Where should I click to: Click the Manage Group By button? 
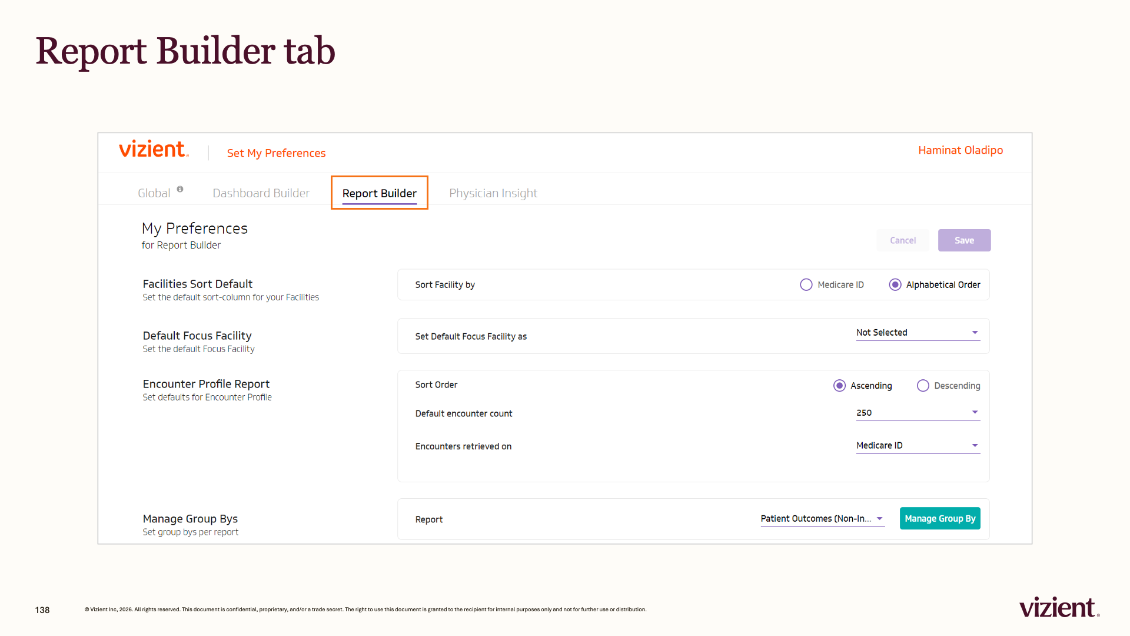(940, 519)
